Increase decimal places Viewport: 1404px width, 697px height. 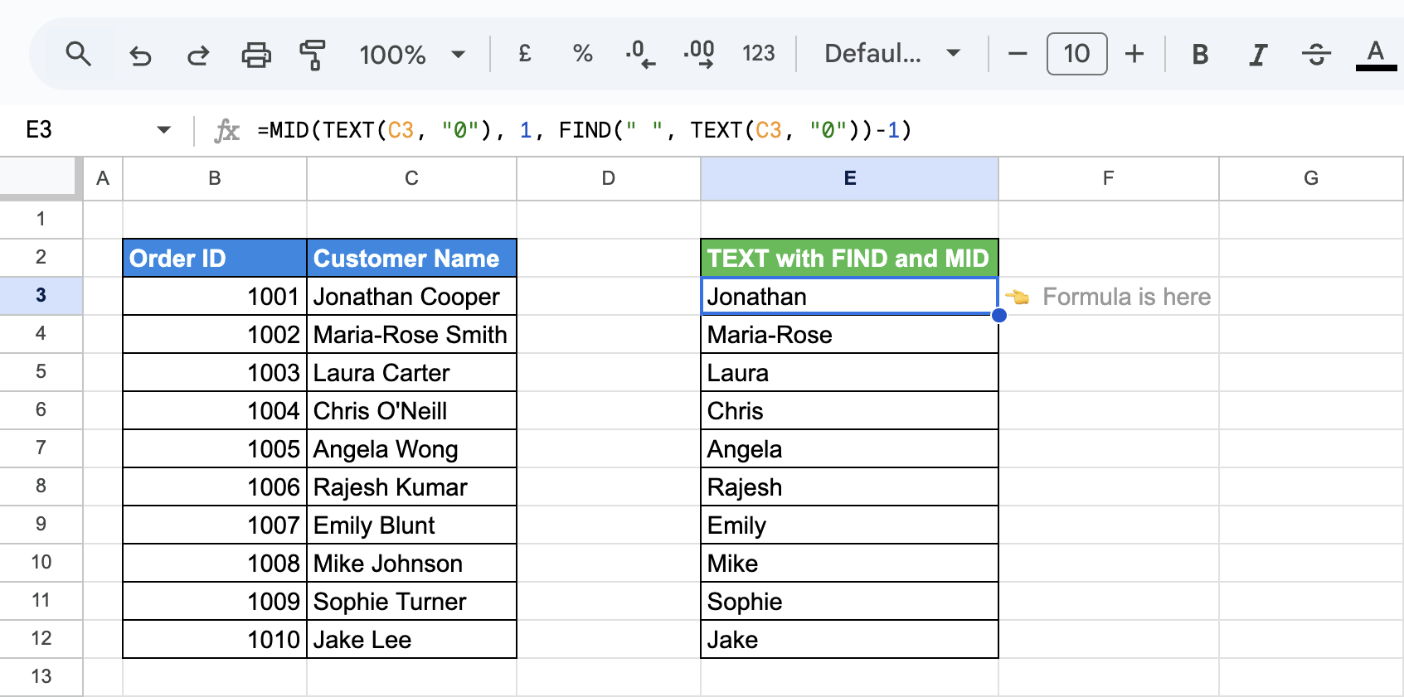click(699, 54)
